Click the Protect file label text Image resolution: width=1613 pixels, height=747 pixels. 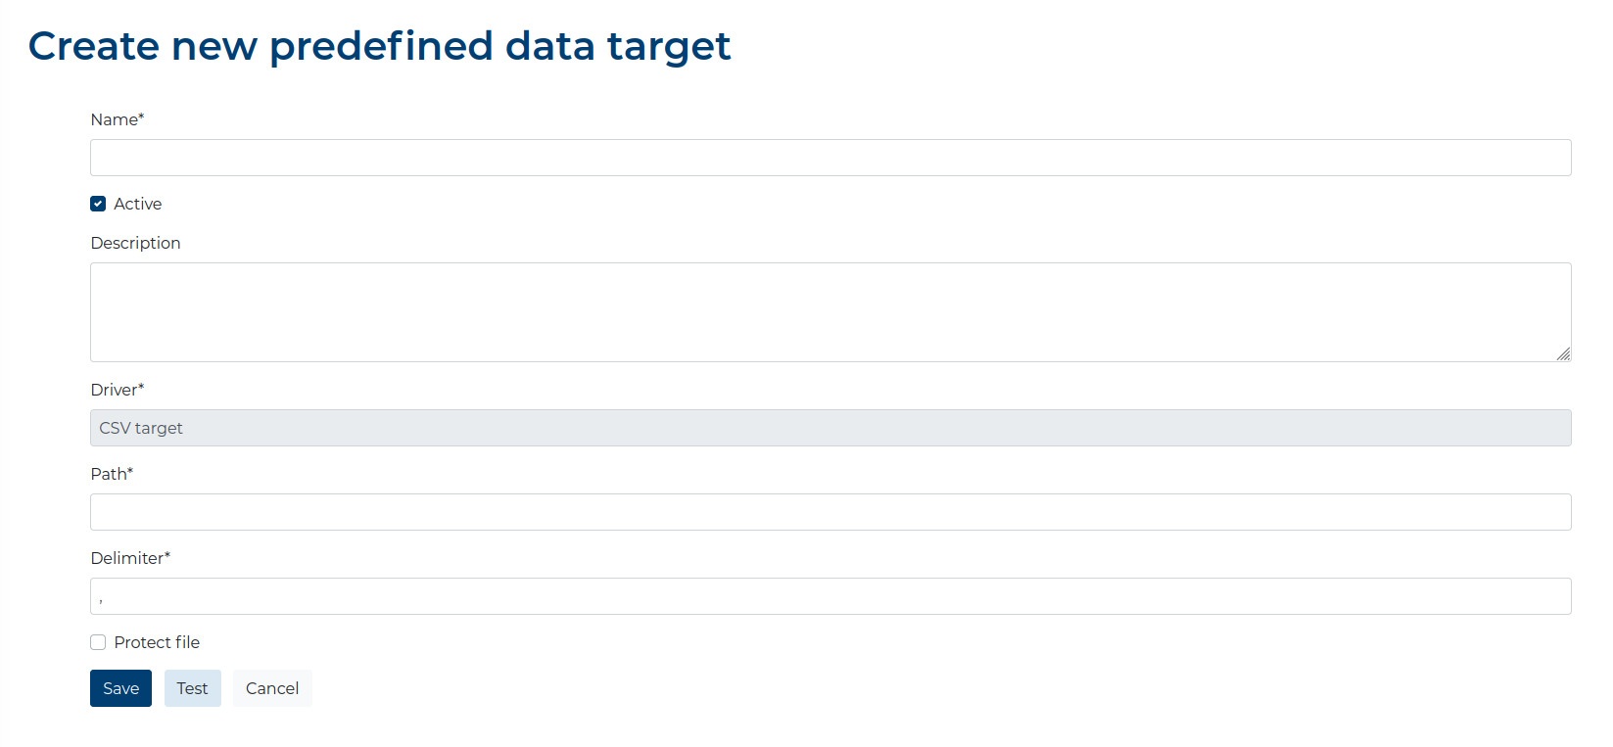(x=157, y=642)
